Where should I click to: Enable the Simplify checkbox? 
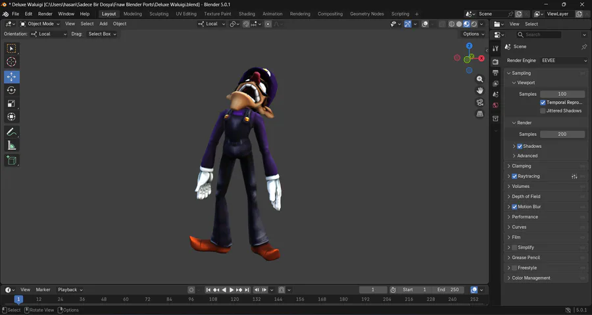tap(514, 247)
